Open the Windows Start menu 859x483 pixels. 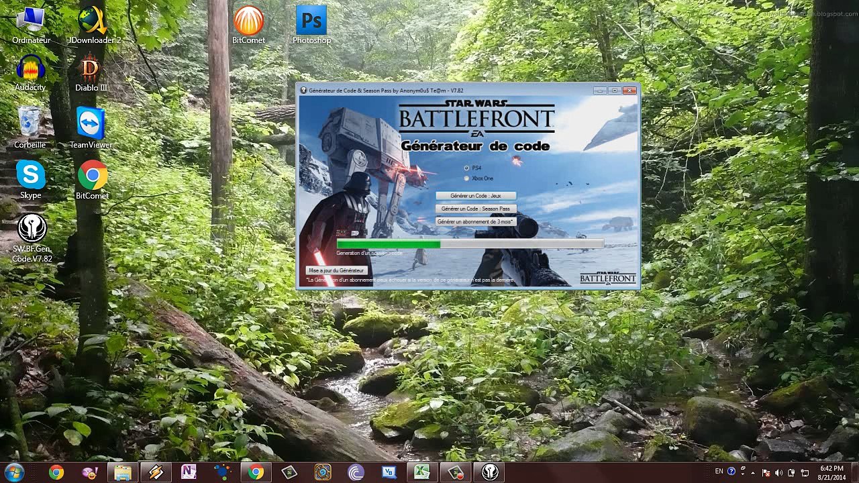tap(14, 472)
